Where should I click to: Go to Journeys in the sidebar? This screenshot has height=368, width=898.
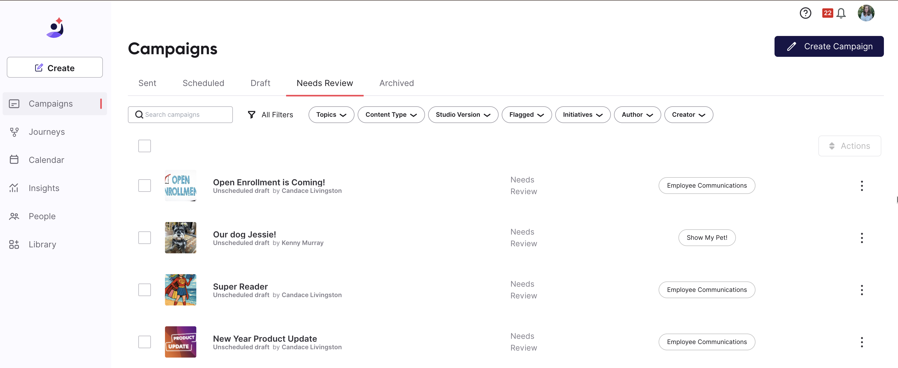tap(55, 132)
